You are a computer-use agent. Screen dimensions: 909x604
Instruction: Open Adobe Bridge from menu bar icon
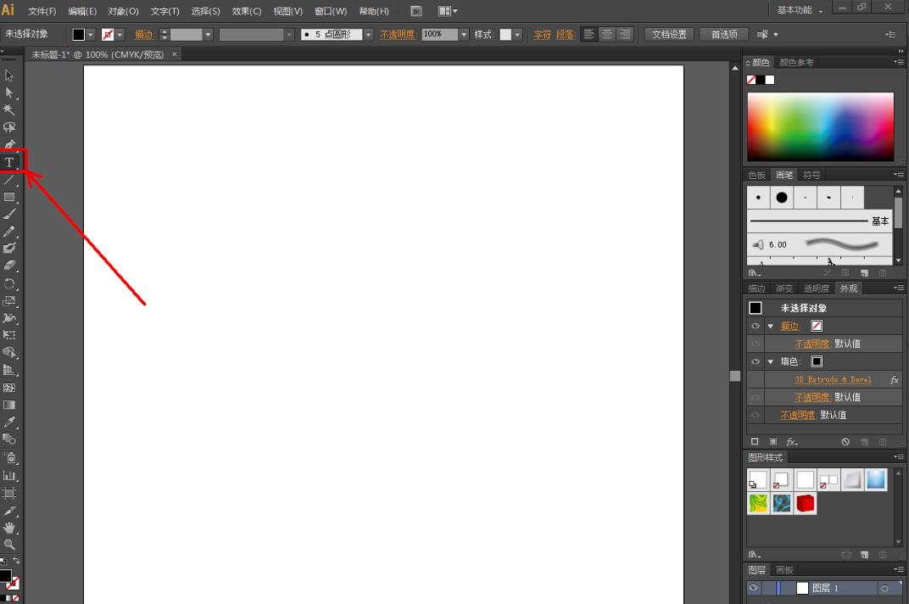coord(415,11)
